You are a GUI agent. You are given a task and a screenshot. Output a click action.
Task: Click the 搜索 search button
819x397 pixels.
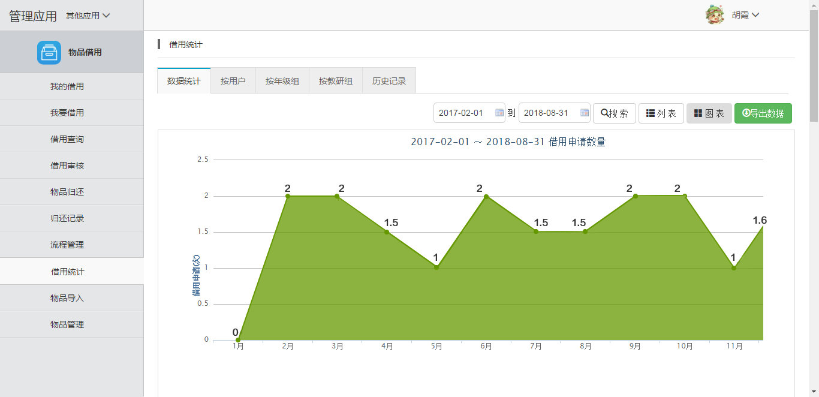pyautogui.click(x=614, y=113)
